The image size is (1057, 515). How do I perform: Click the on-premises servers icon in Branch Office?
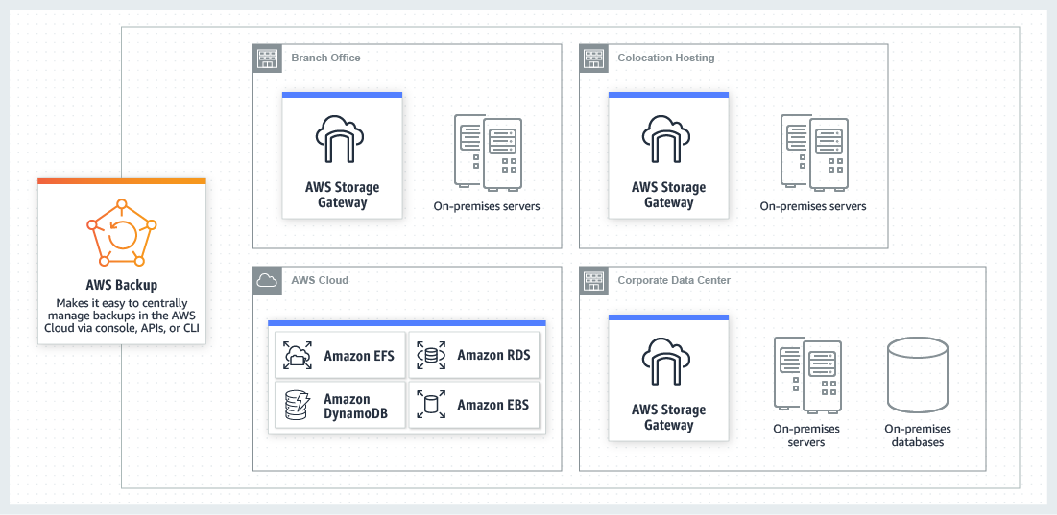(488, 152)
